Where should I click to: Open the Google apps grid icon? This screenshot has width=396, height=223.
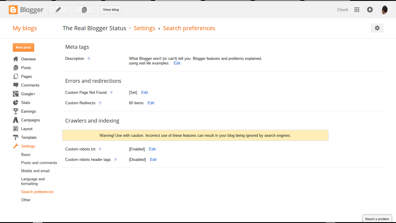[357, 10]
